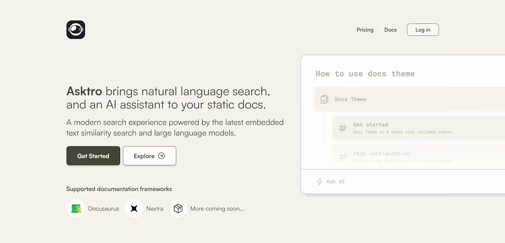Select the Docusaurus framework label
The width and height of the screenshot is (505, 243).
[x=104, y=208]
